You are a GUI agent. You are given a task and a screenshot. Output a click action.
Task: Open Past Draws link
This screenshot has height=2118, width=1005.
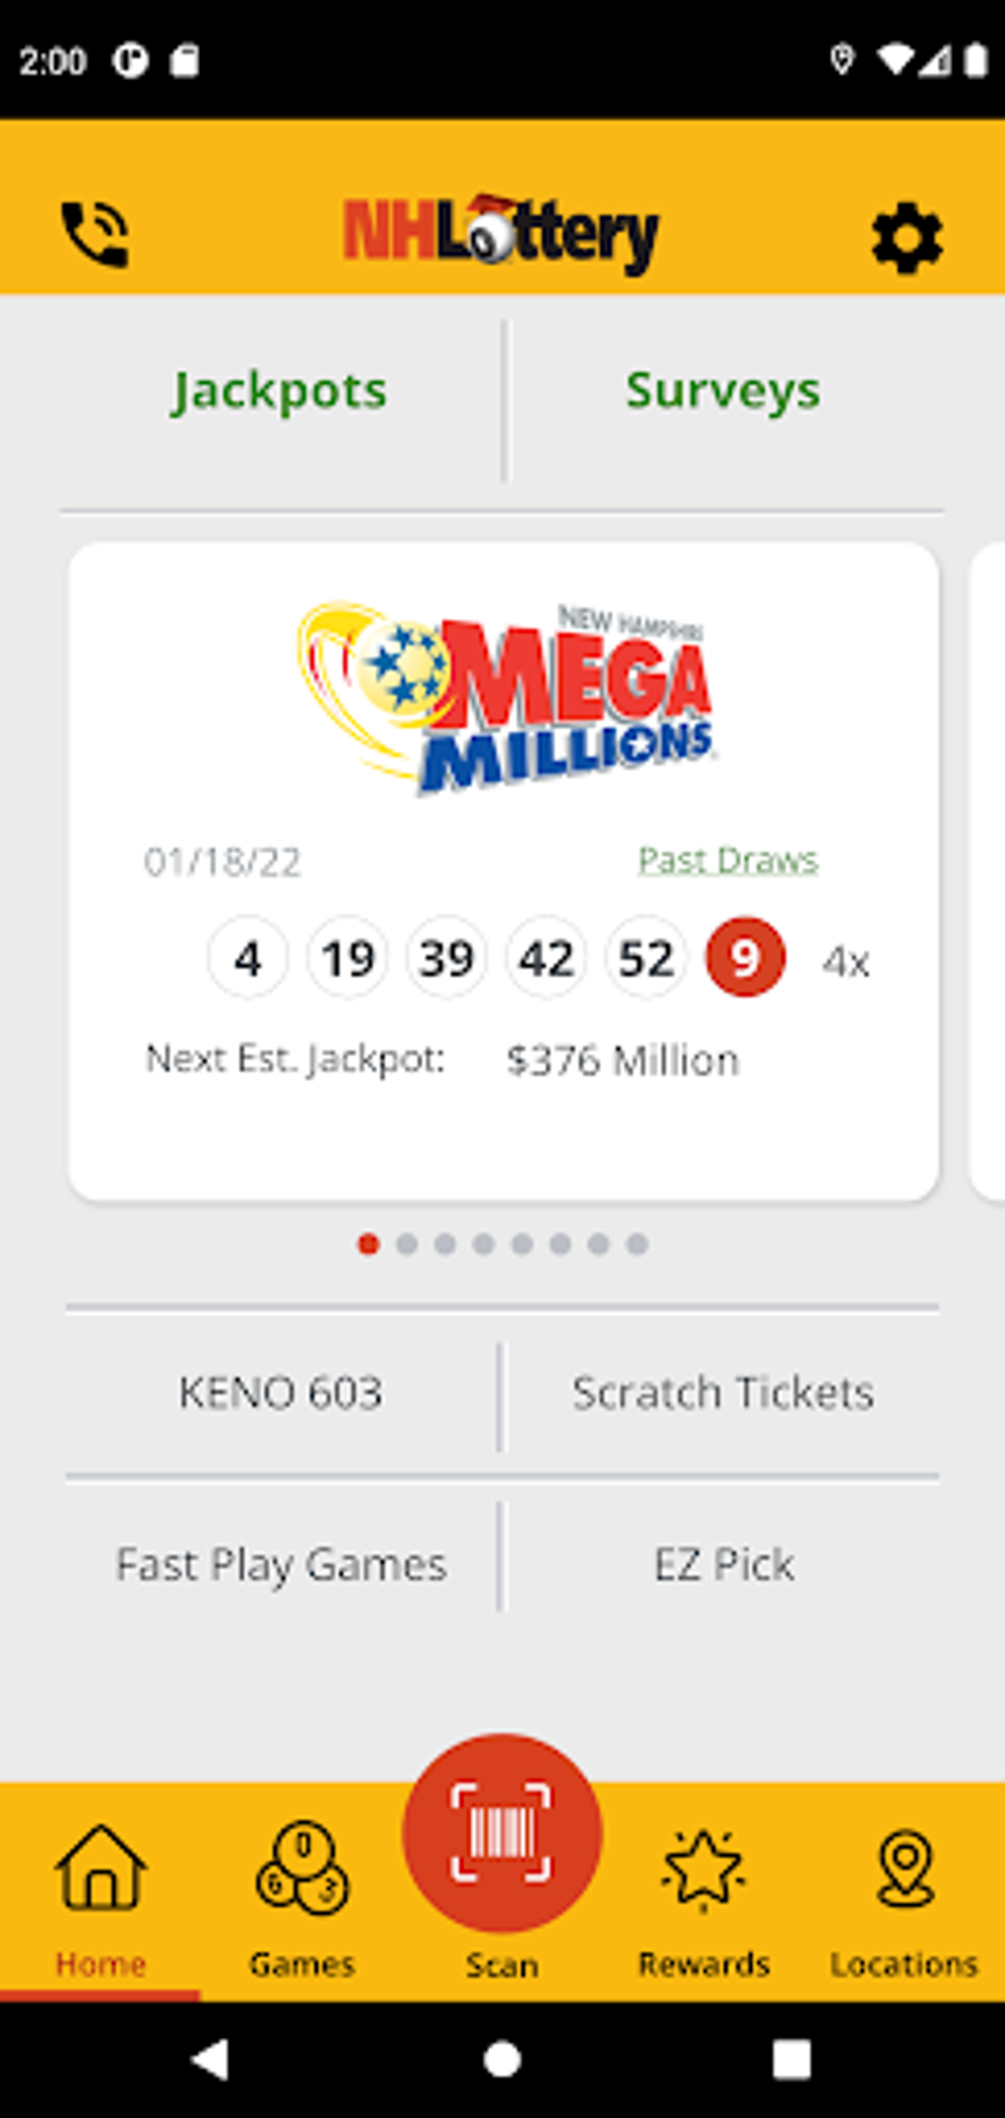728,860
